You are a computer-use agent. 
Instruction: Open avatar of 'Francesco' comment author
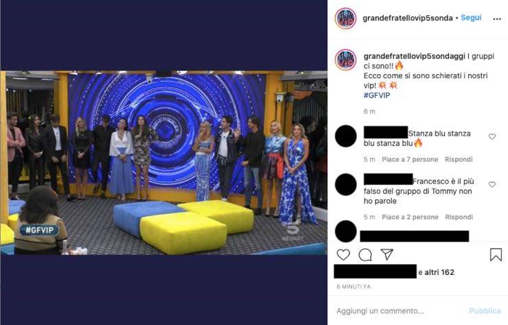pyautogui.click(x=345, y=184)
